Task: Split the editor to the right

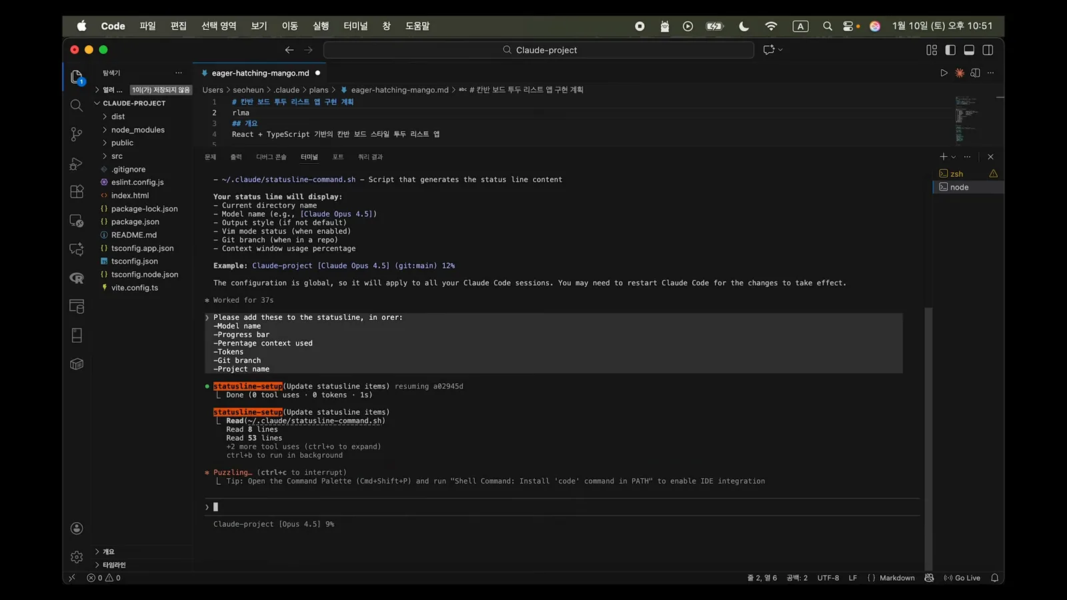Action: tap(976, 73)
